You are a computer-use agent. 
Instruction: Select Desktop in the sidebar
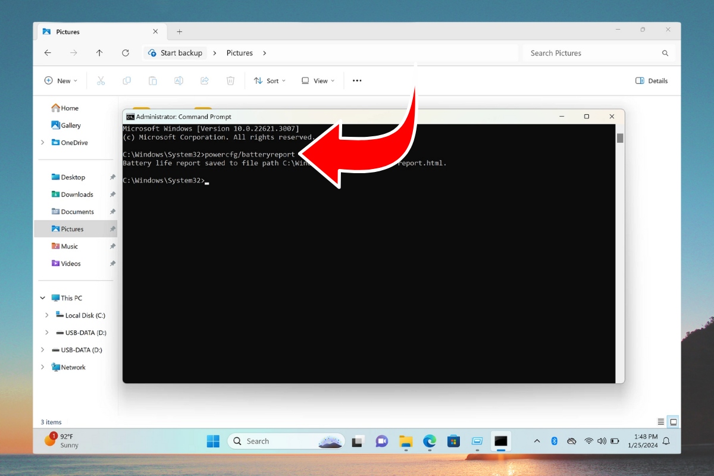(68, 177)
